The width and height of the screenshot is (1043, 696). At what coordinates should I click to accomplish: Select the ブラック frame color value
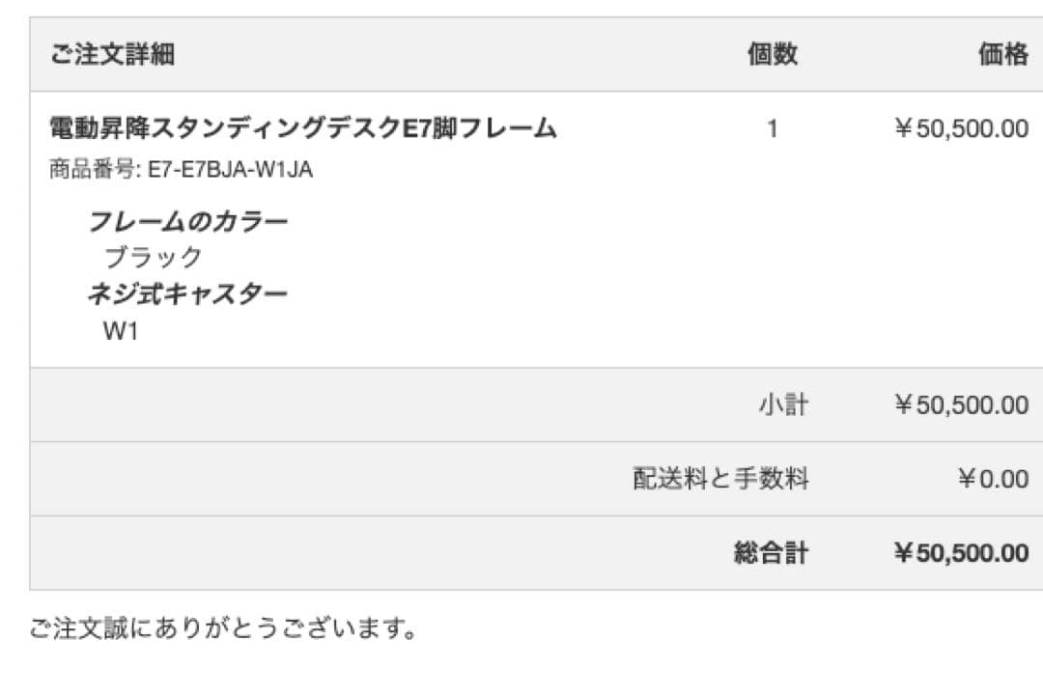[x=154, y=257]
